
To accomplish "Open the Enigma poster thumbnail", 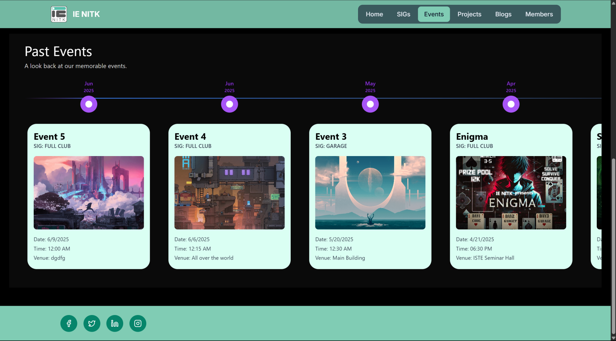I will click(x=511, y=193).
